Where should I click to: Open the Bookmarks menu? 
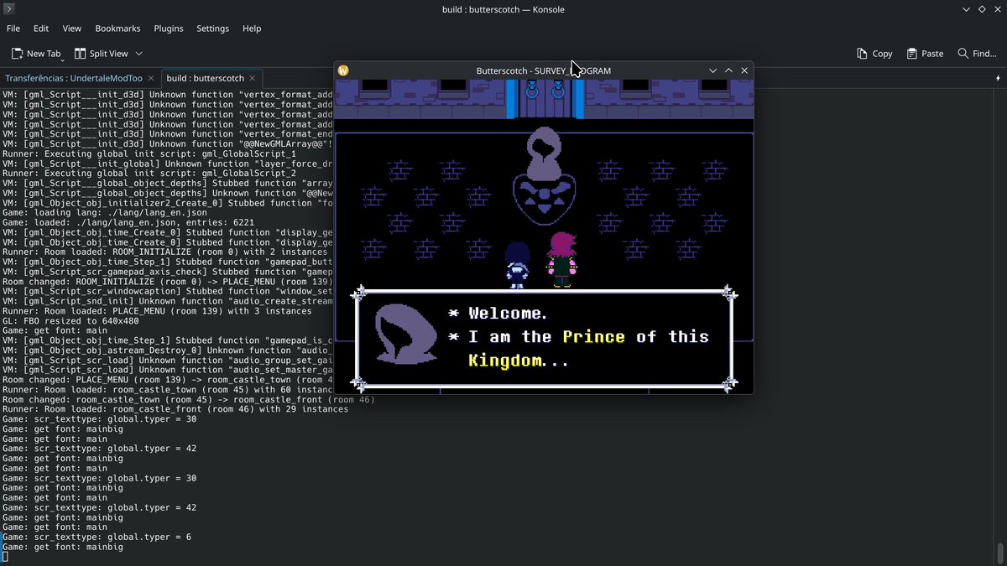pos(117,28)
